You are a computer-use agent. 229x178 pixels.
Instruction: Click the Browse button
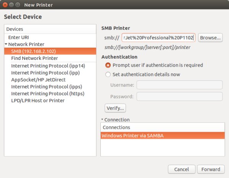pyautogui.click(x=210, y=38)
